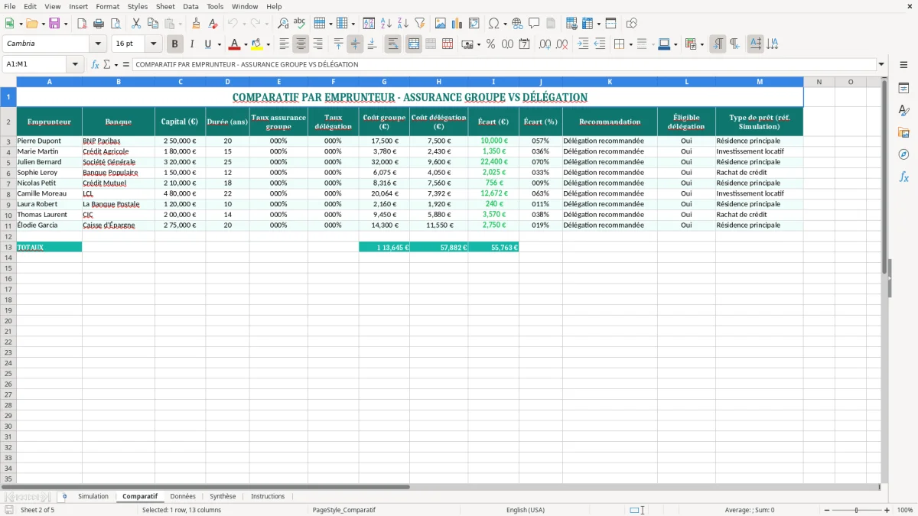The width and height of the screenshot is (918, 516).
Task: Click the Export as PDF icon
Action: click(x=82, y=24)
